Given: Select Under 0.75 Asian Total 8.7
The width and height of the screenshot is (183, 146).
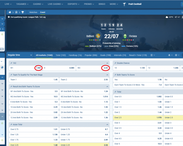Looking at the screenshot, I should (84, 129).
